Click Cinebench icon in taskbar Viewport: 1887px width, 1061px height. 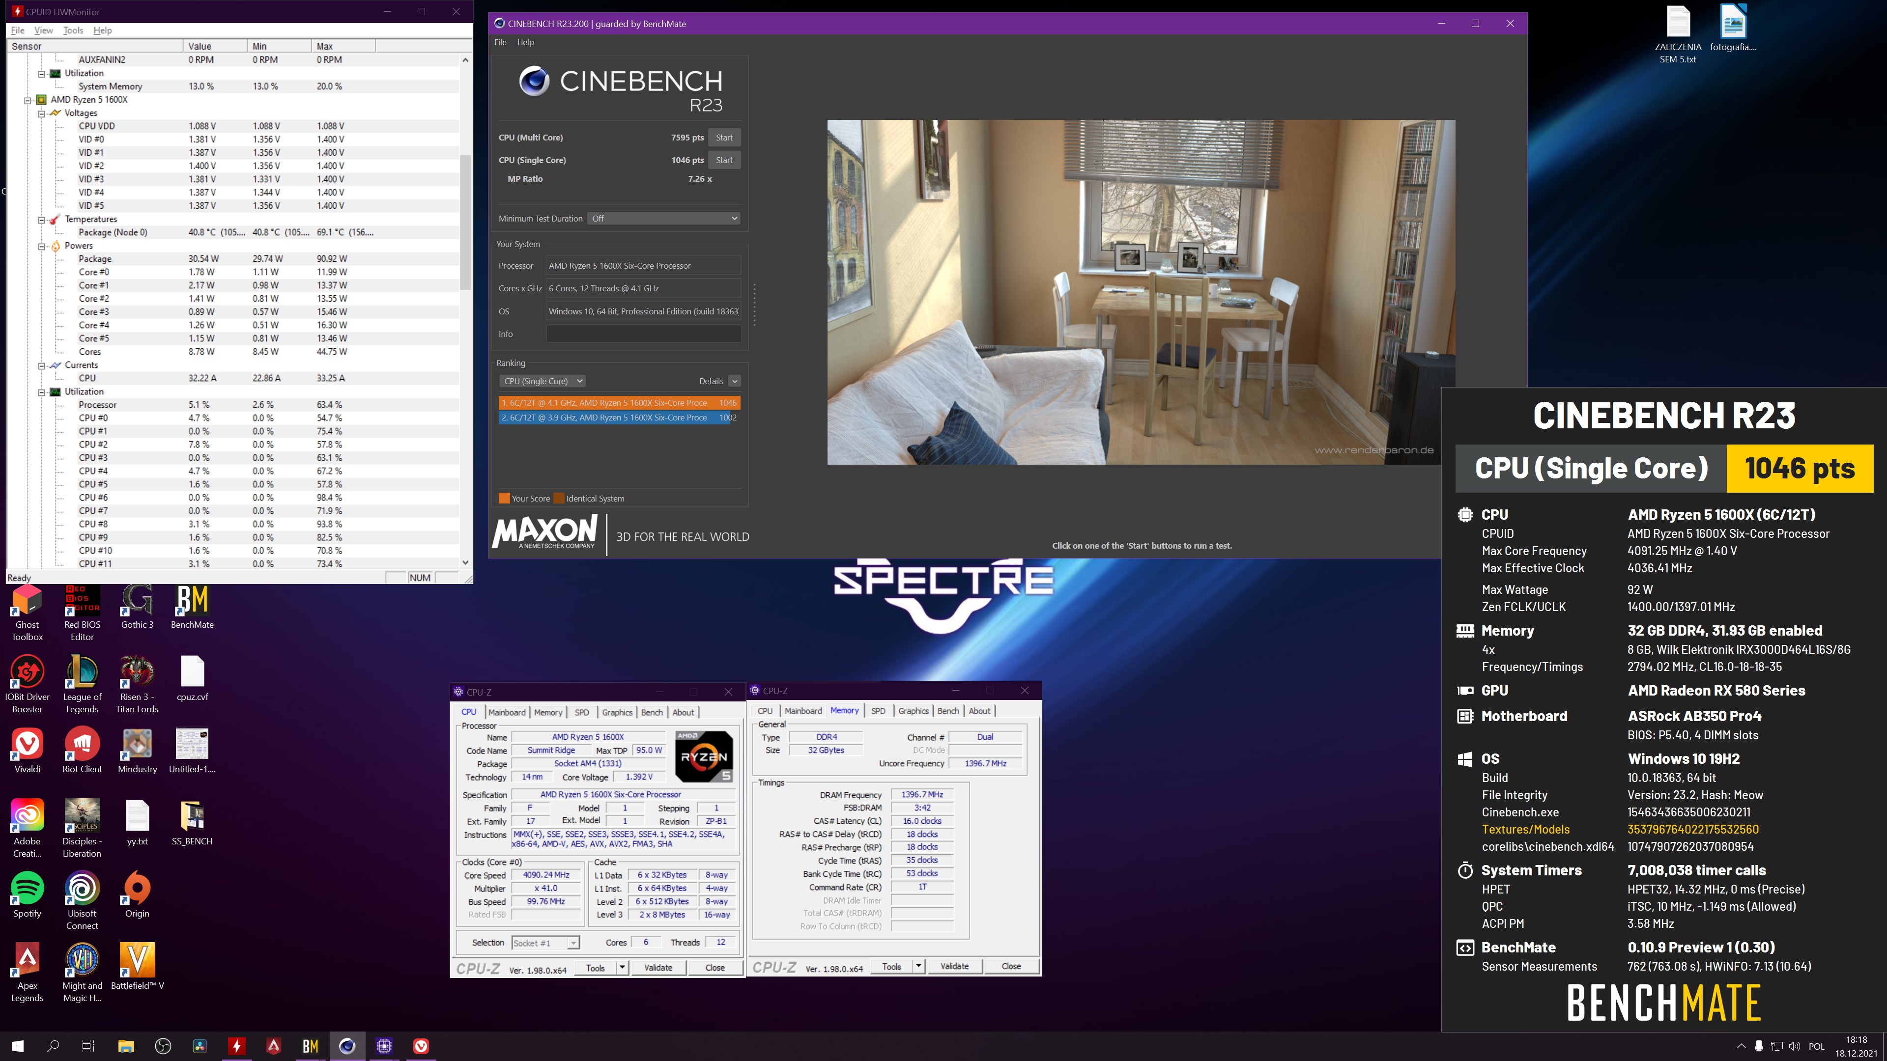pyautogui.click(x=347, y=1046)
